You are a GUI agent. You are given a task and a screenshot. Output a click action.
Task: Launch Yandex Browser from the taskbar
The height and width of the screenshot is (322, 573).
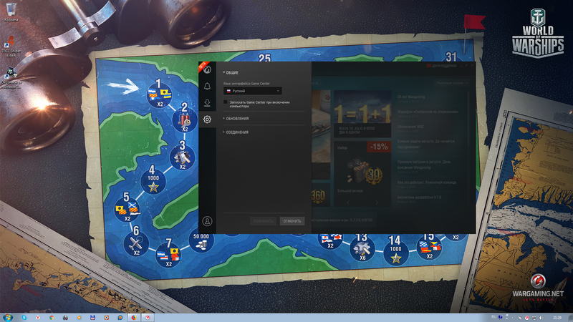pyautogui.click(x=38, y=318)
